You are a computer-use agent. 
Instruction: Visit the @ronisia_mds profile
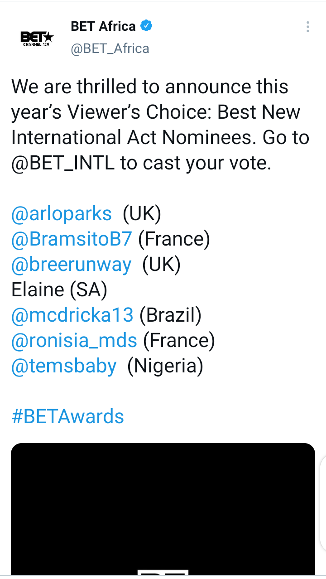(74, 340)
